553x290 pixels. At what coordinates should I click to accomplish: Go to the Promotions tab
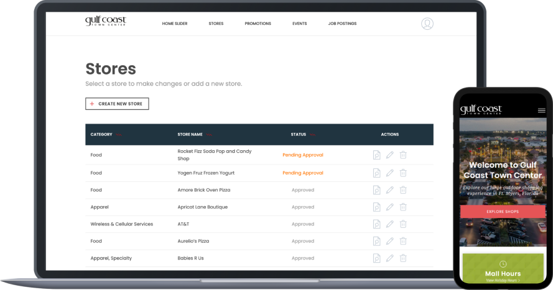258,24
